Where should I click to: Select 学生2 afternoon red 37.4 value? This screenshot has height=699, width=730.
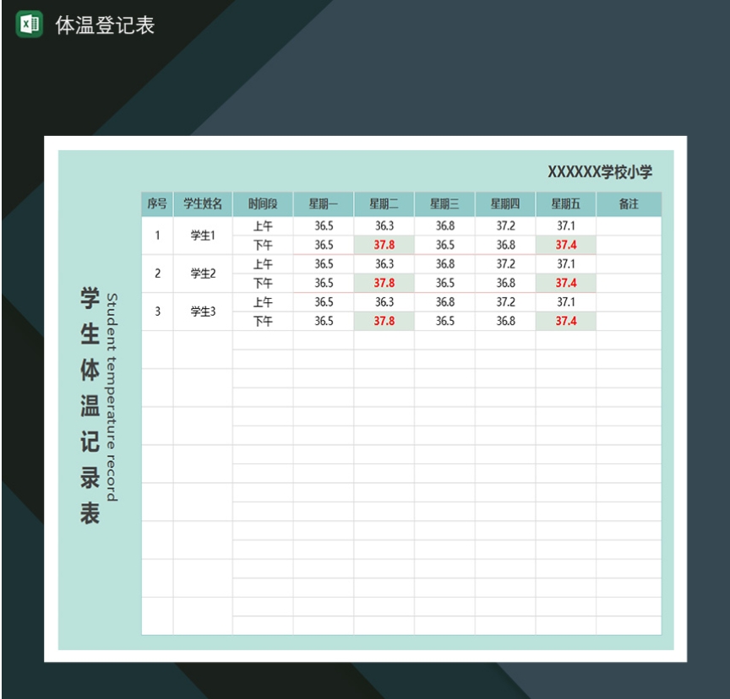565,283
